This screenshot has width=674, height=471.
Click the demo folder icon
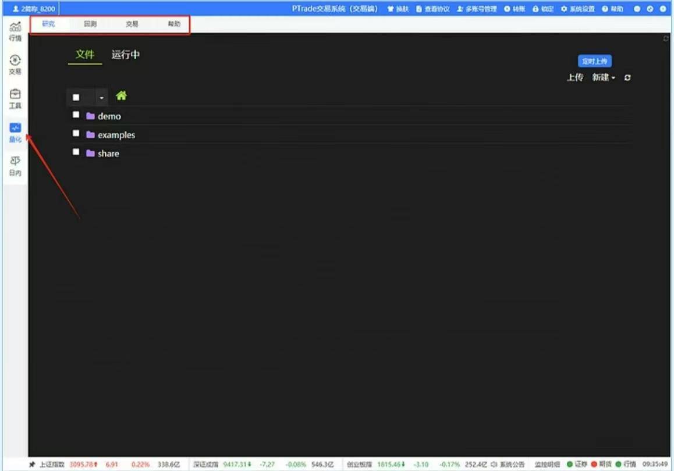click(x=90, y=116)
